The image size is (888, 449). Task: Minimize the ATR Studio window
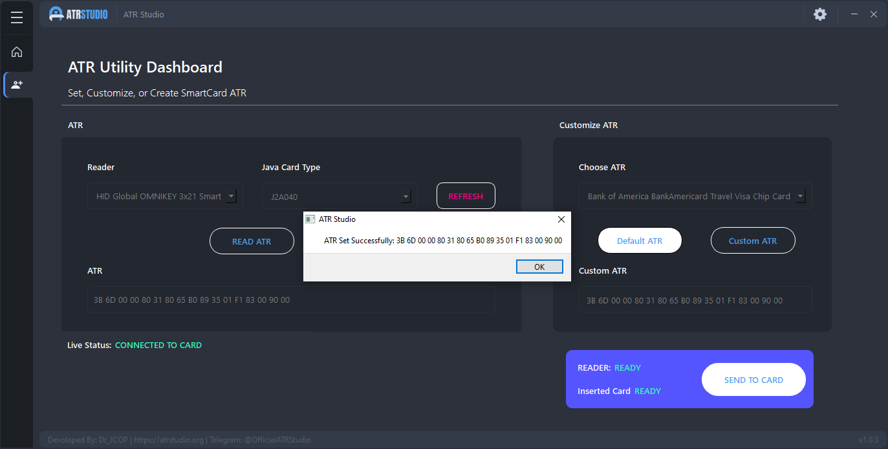click(854, 14)
